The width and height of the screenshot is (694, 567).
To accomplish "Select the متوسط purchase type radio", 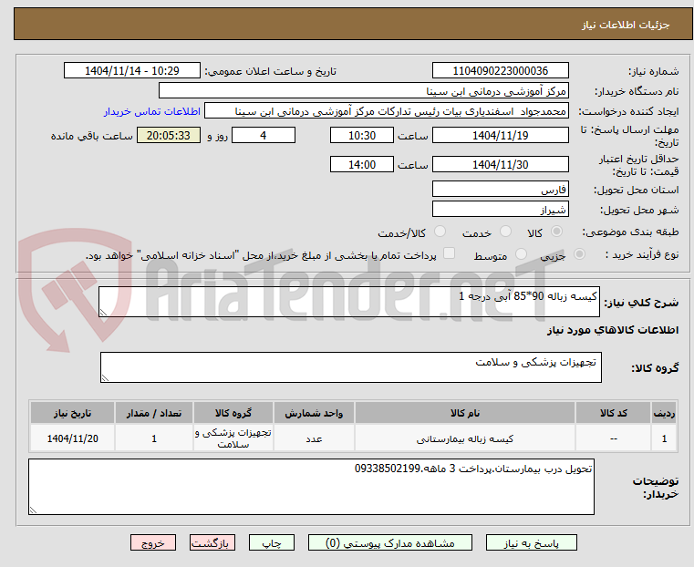I will 522,253.
